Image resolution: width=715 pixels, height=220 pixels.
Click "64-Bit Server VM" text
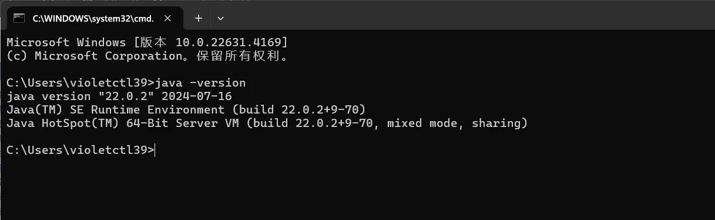(182, 123)
